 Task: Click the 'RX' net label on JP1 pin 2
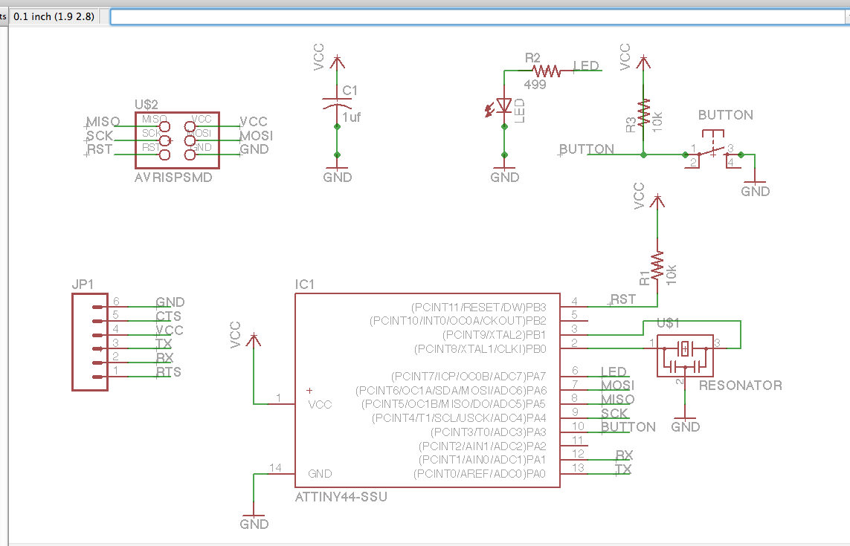(x=165, y=357)
